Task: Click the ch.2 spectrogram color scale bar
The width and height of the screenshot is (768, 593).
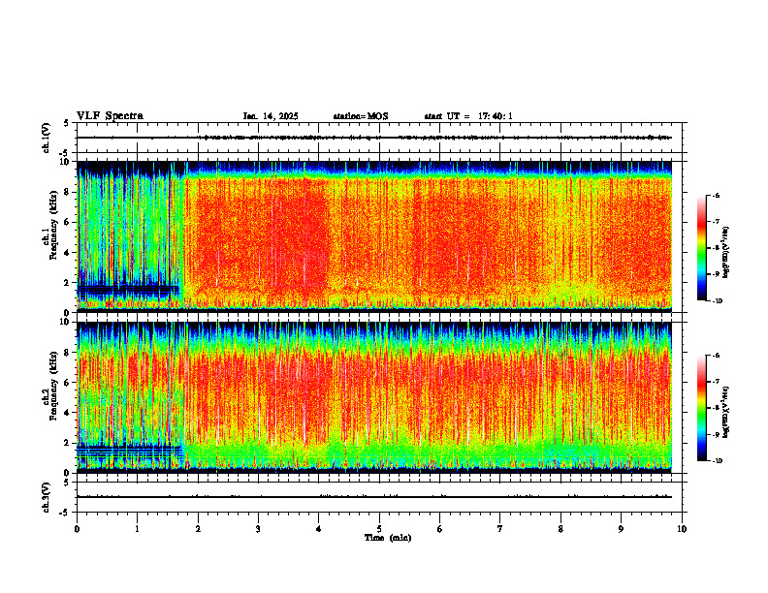Action: point(702,408)
